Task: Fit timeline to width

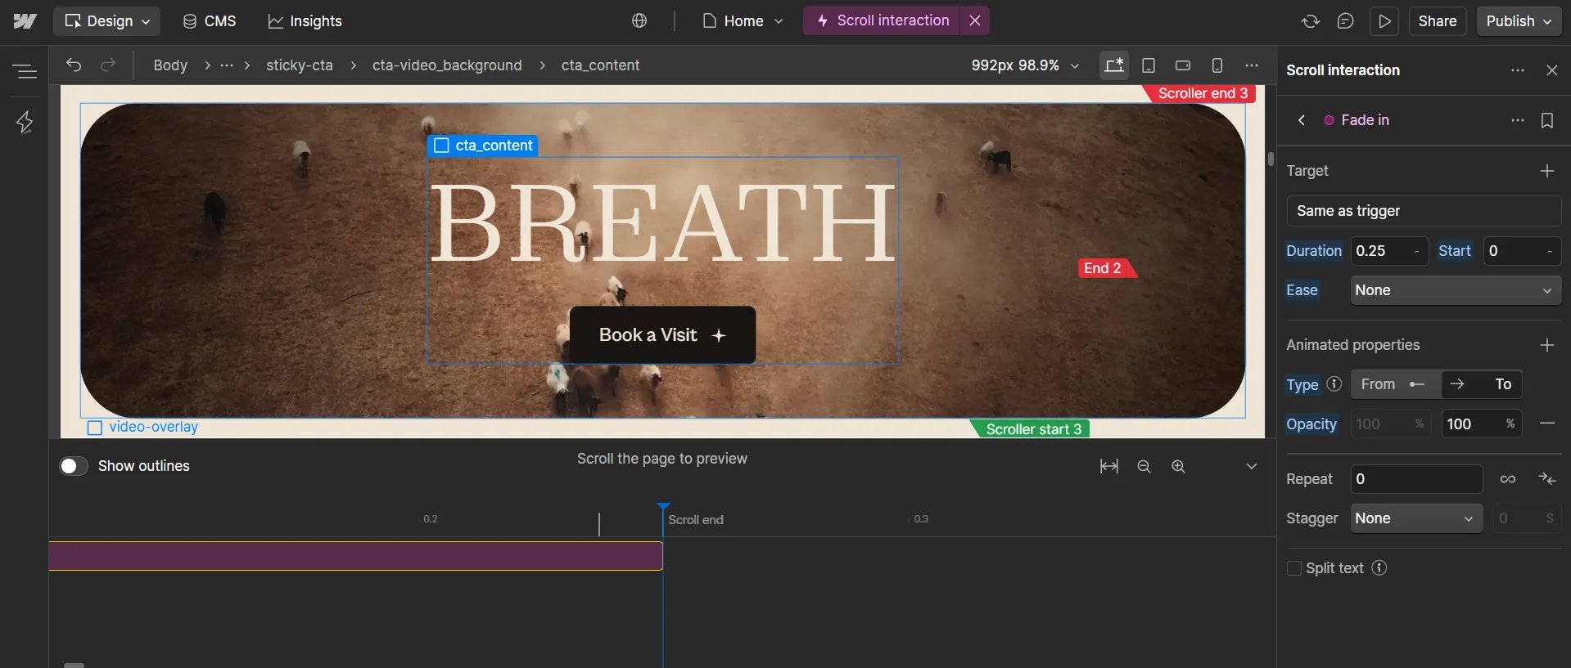Action: [1109, 466]
